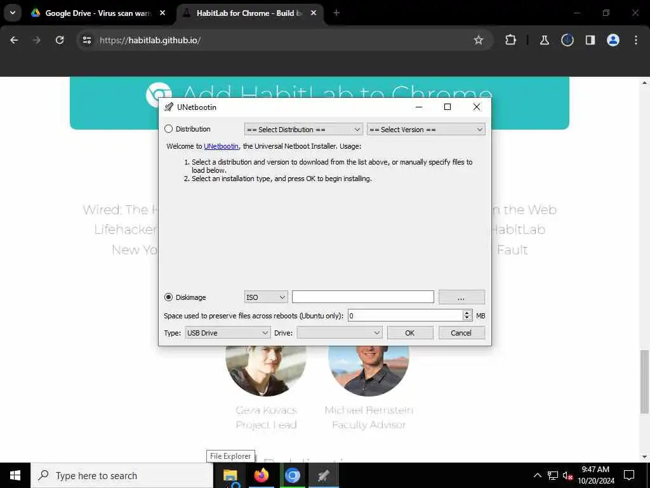Decrease persistence space with down arrow

coord(467,319)
